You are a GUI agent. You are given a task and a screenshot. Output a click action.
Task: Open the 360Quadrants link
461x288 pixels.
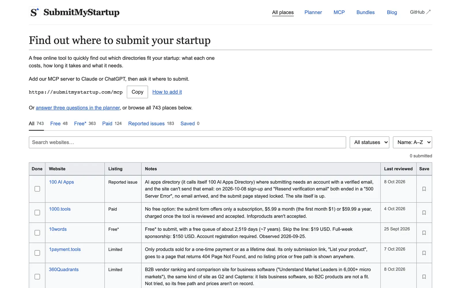coord(64,270)
